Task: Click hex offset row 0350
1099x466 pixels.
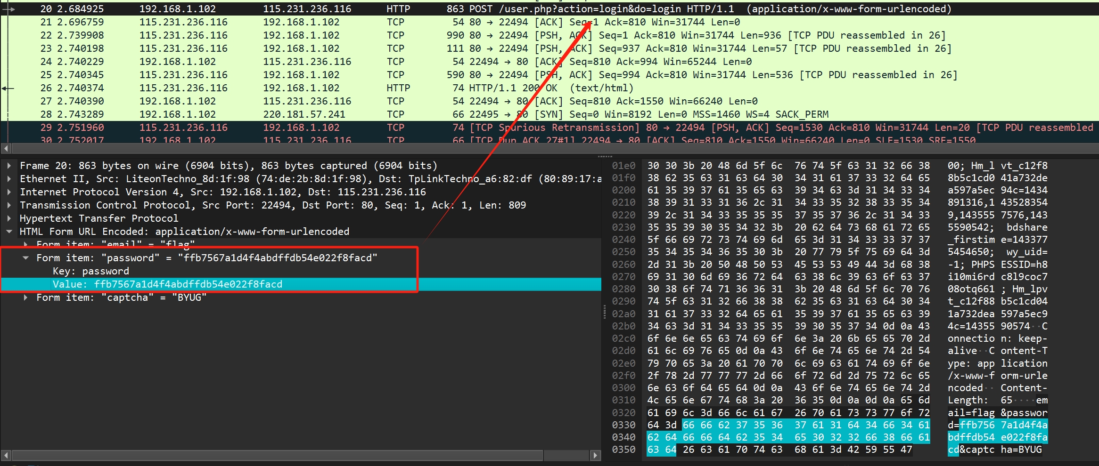Action: coord(623,449)
